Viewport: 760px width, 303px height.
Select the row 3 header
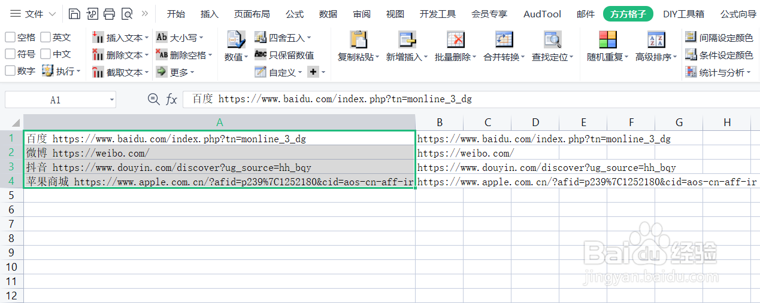pyautogui.click(x=11, y=167)
